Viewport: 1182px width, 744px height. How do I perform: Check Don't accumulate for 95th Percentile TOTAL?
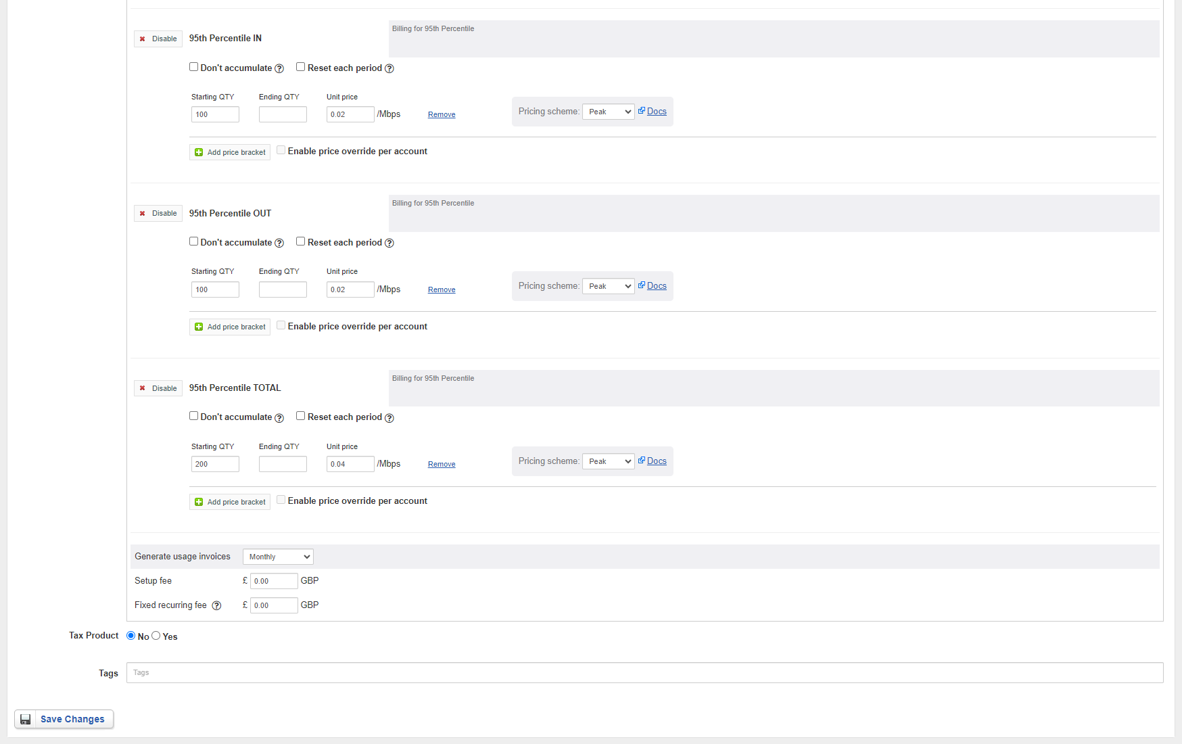193,415
